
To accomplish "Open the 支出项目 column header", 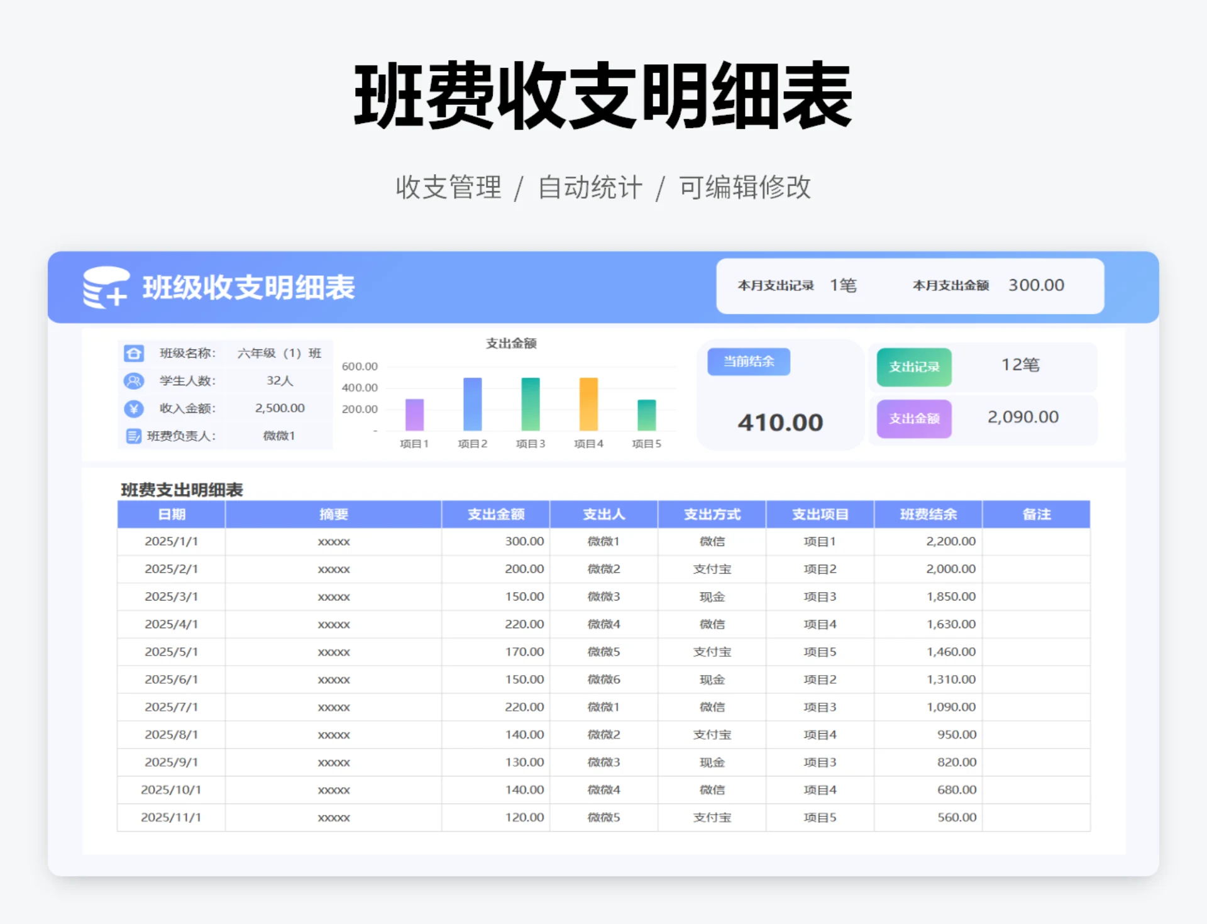I will coord(818,514).
